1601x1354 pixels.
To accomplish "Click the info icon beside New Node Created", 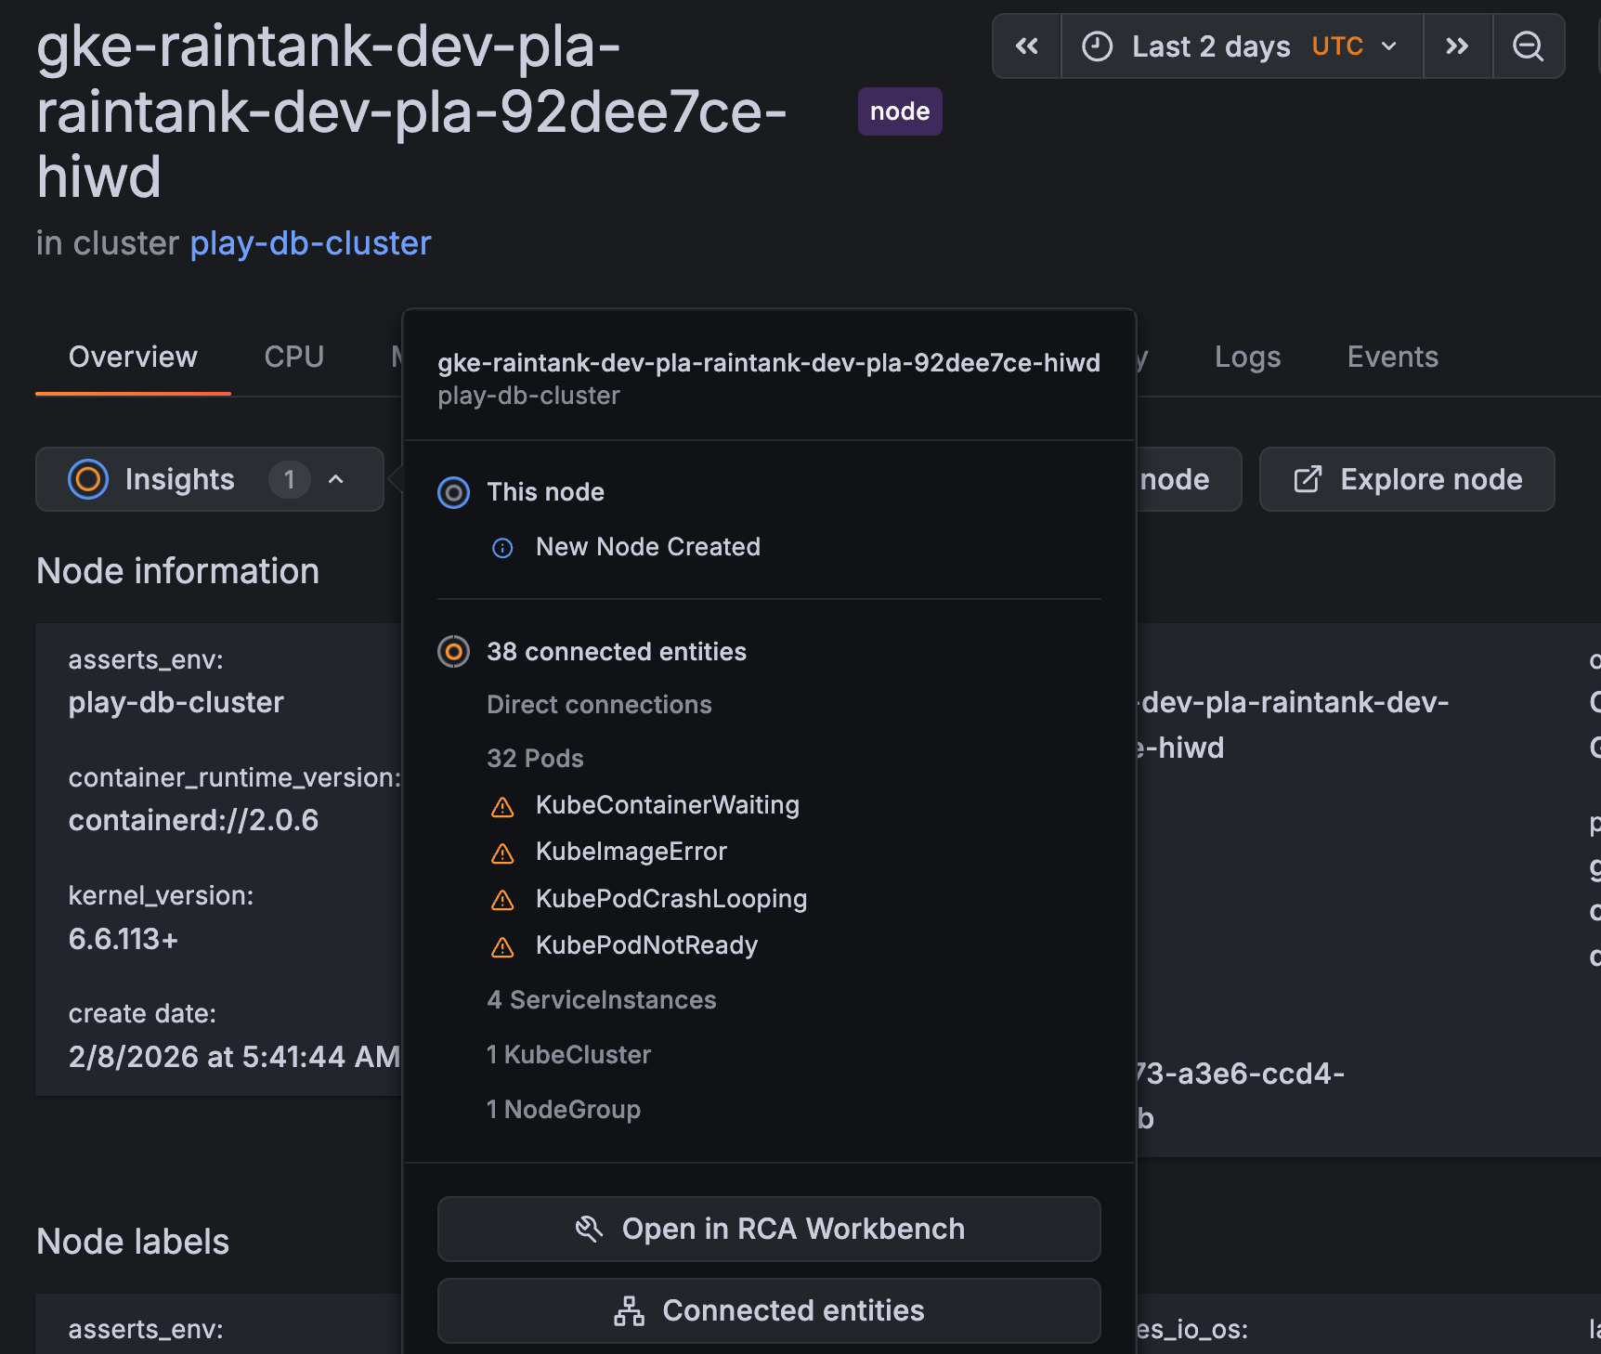I will 502,548.
